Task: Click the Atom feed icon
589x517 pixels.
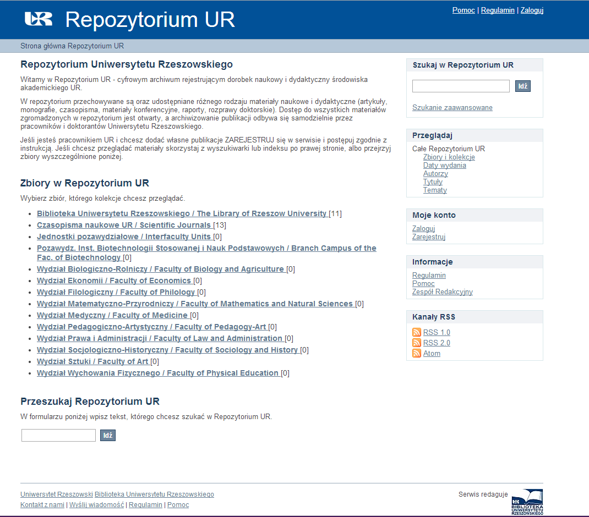Action: (x=417, y=353)
